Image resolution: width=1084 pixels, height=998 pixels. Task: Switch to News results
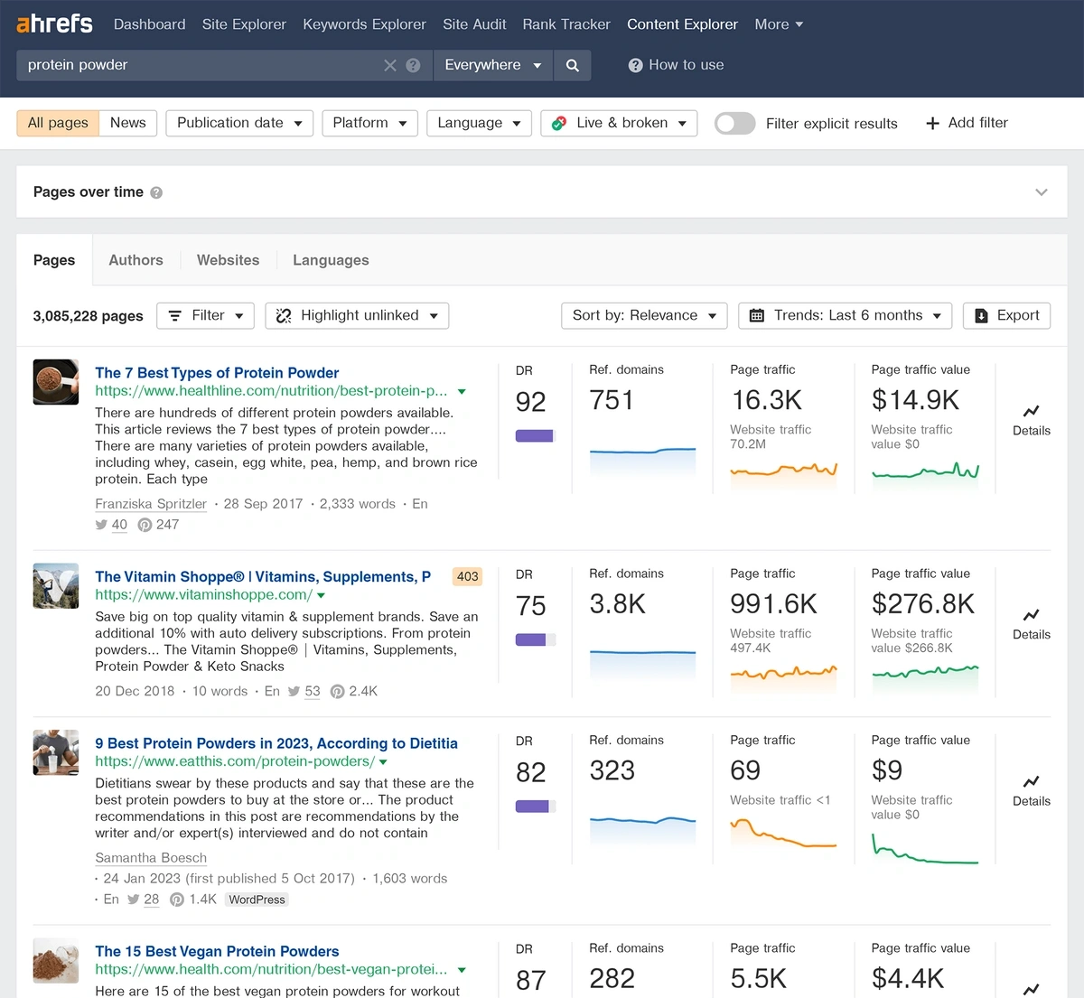coord(128,123)
